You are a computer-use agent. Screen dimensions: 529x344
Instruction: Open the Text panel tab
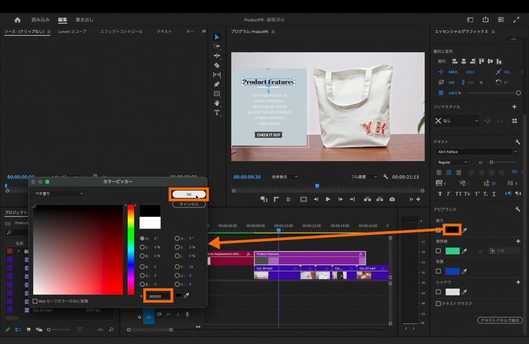[164, 31]
